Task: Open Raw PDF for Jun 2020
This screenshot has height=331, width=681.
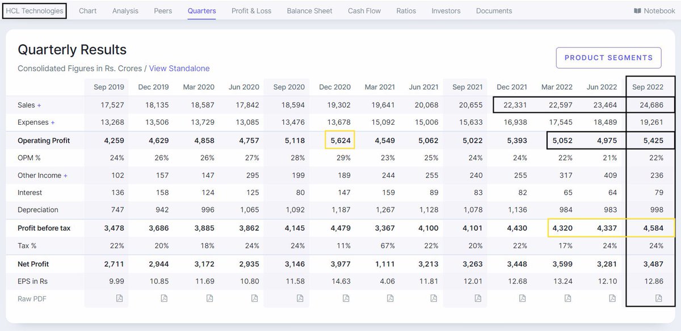Action: click(255, 298)
